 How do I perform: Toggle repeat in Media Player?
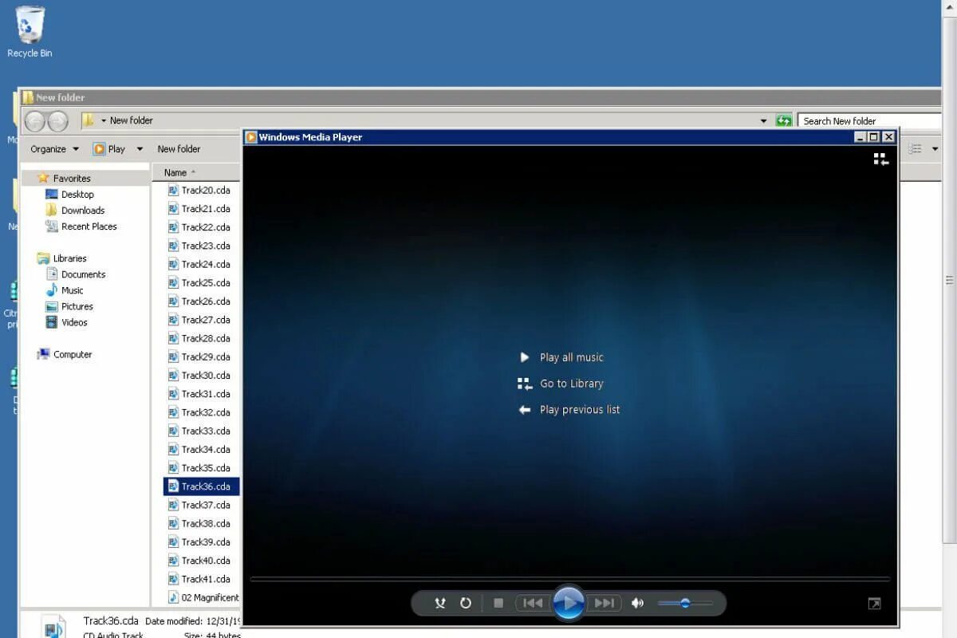[466, 603]
